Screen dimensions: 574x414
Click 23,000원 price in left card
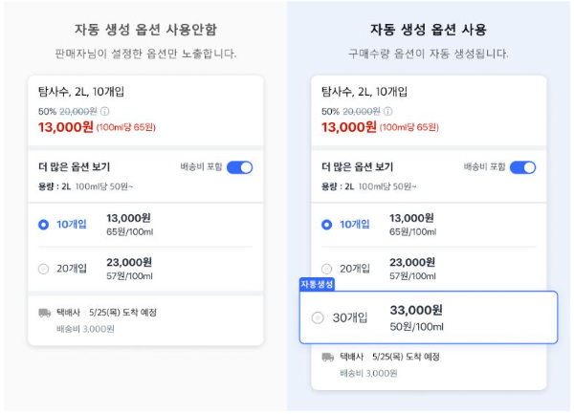tap(129, 262)
